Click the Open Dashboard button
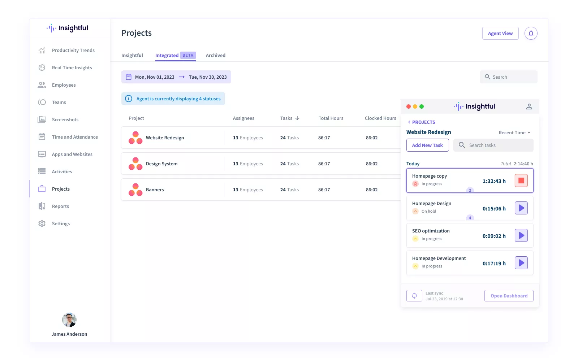This screenshot has width=578, height=361. [509, 296]
